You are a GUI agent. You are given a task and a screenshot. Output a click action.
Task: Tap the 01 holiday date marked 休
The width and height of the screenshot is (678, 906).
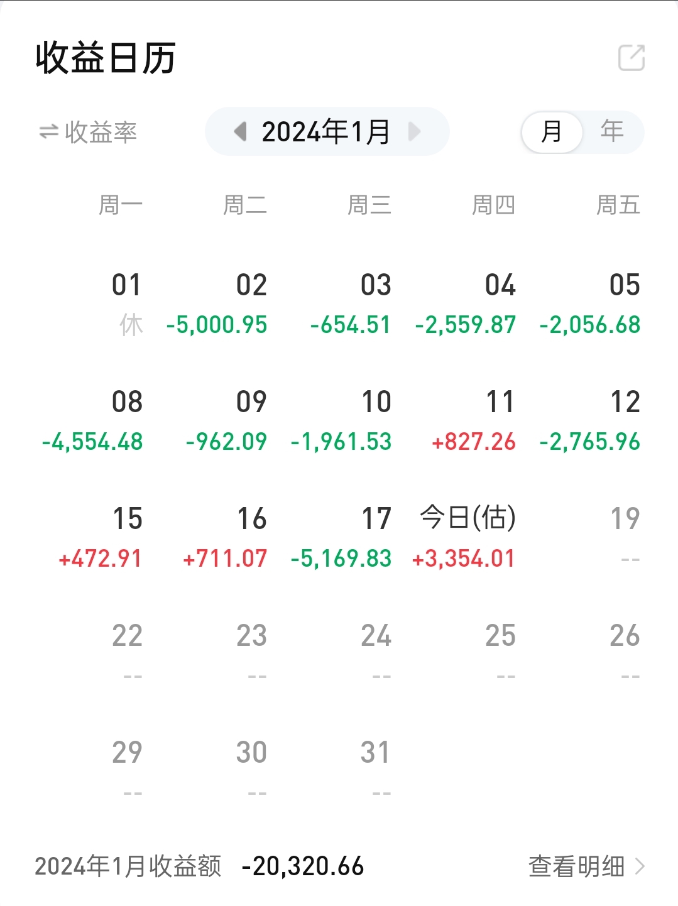[127, 304]
